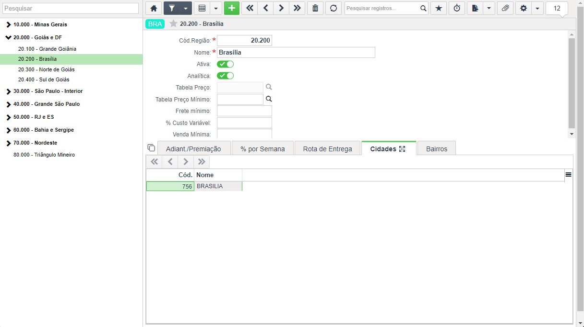Jump to last record in main toolbar

[297, 8]
